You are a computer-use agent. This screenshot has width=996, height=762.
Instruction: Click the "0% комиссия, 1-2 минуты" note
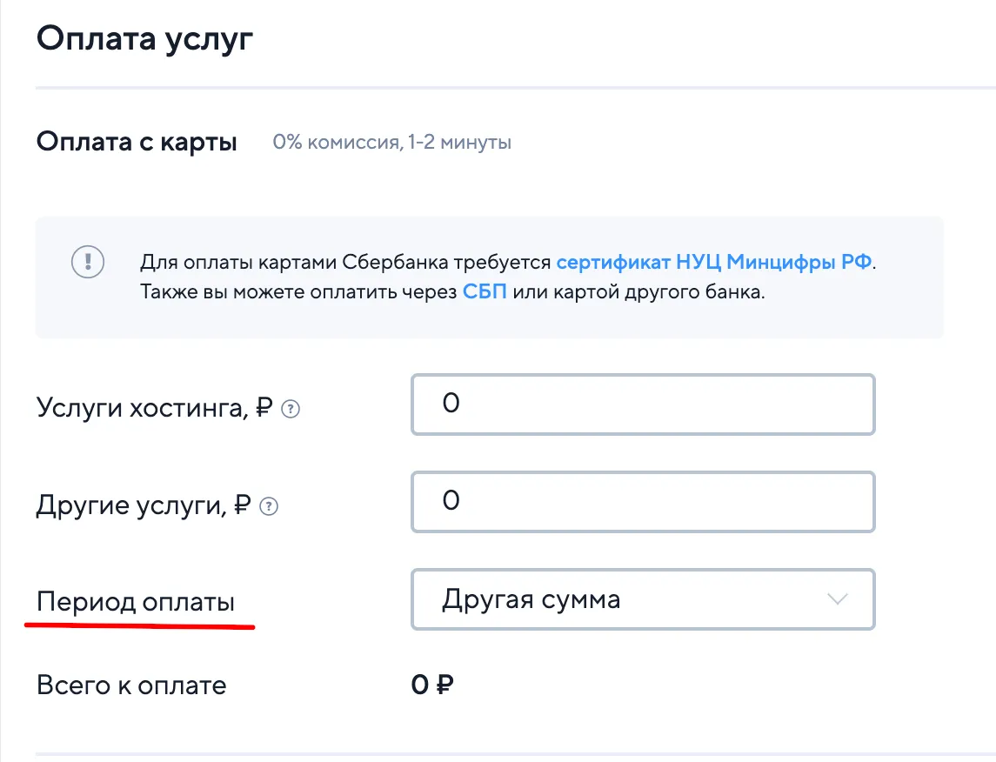391,142
